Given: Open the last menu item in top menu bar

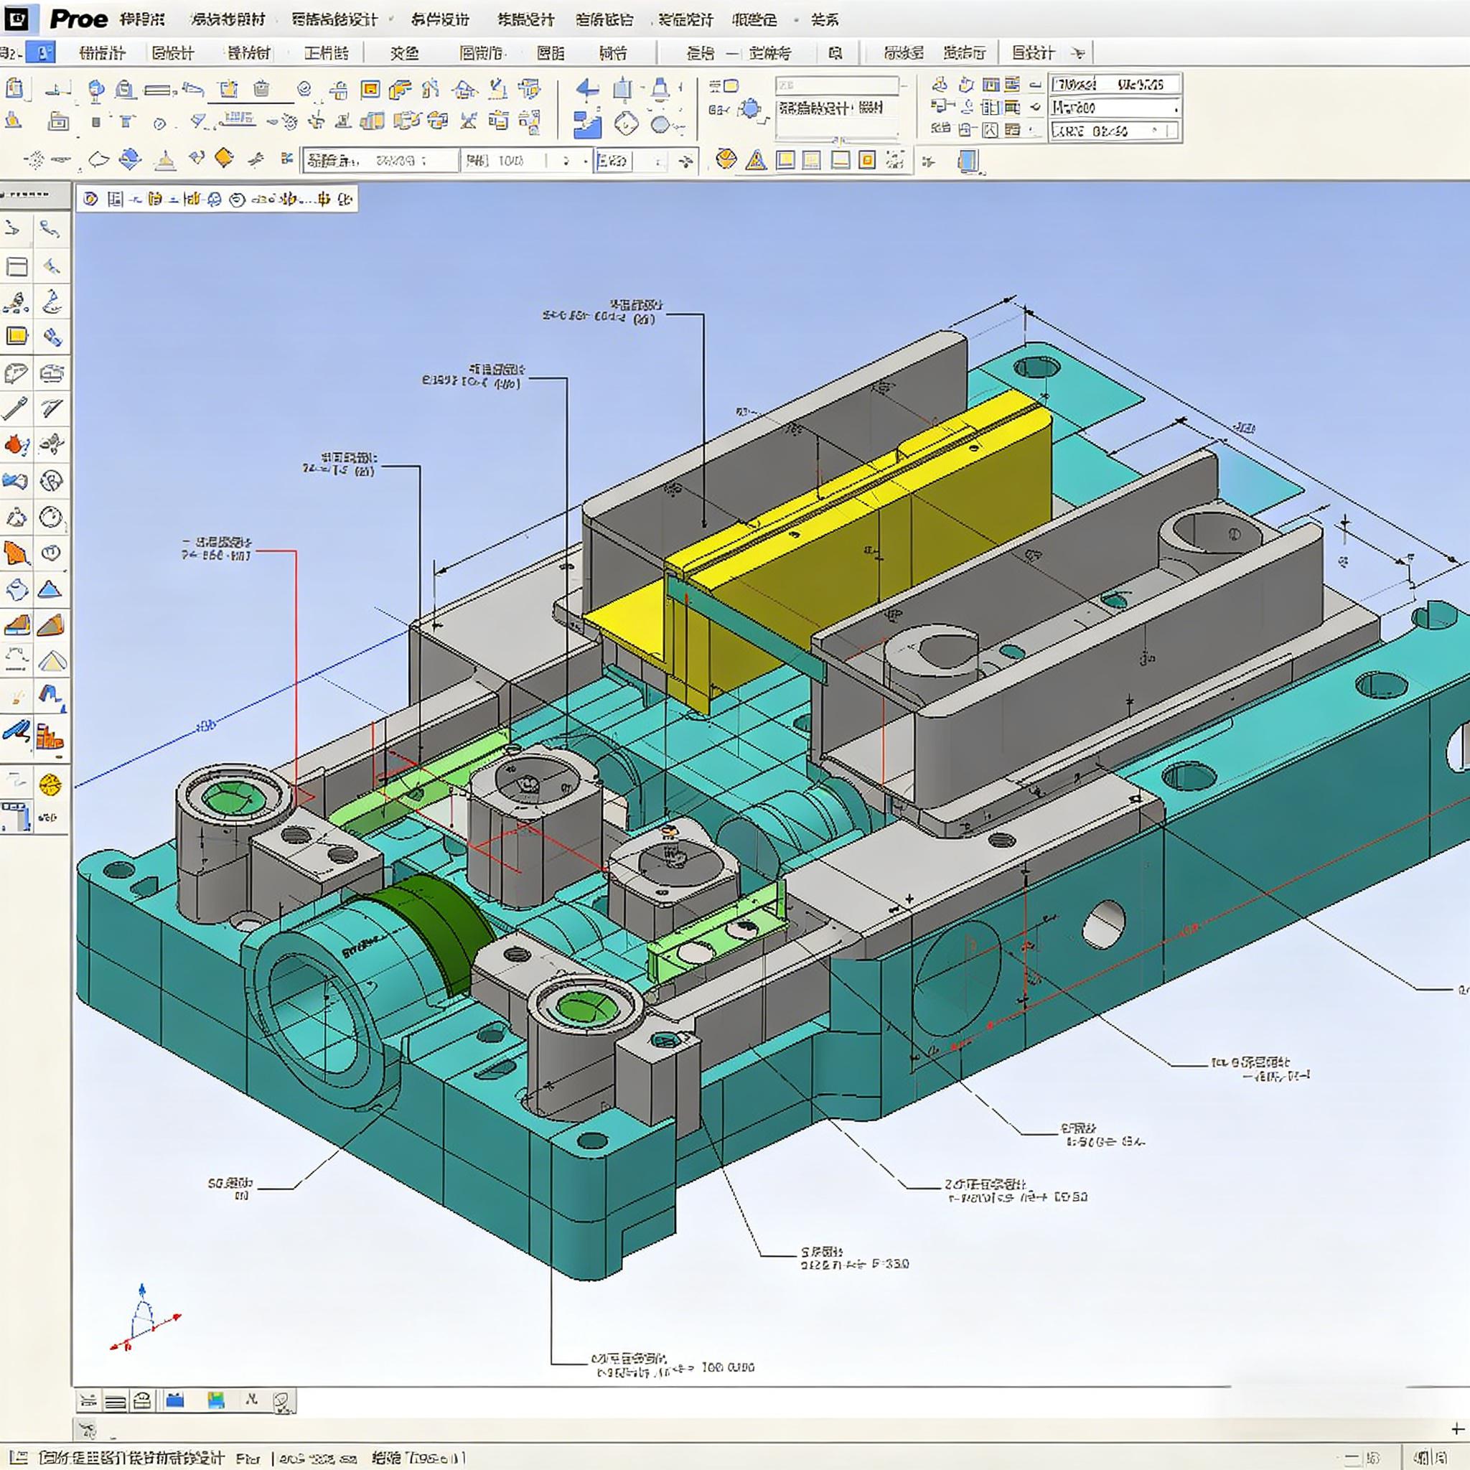Looking at the screenshot, I should point(824,20).
